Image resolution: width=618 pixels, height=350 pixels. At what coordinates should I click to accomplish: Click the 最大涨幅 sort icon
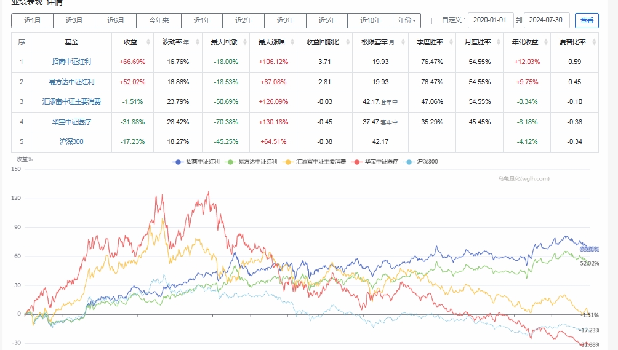tap(292, 42)
